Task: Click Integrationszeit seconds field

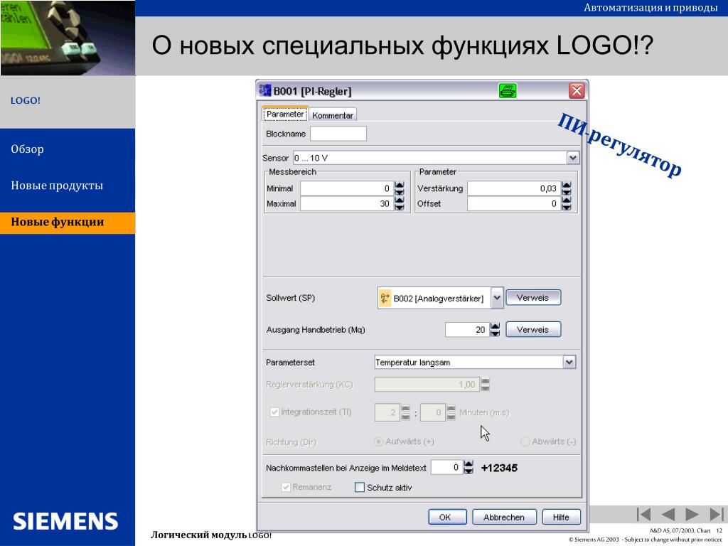Action: (432, 412)
